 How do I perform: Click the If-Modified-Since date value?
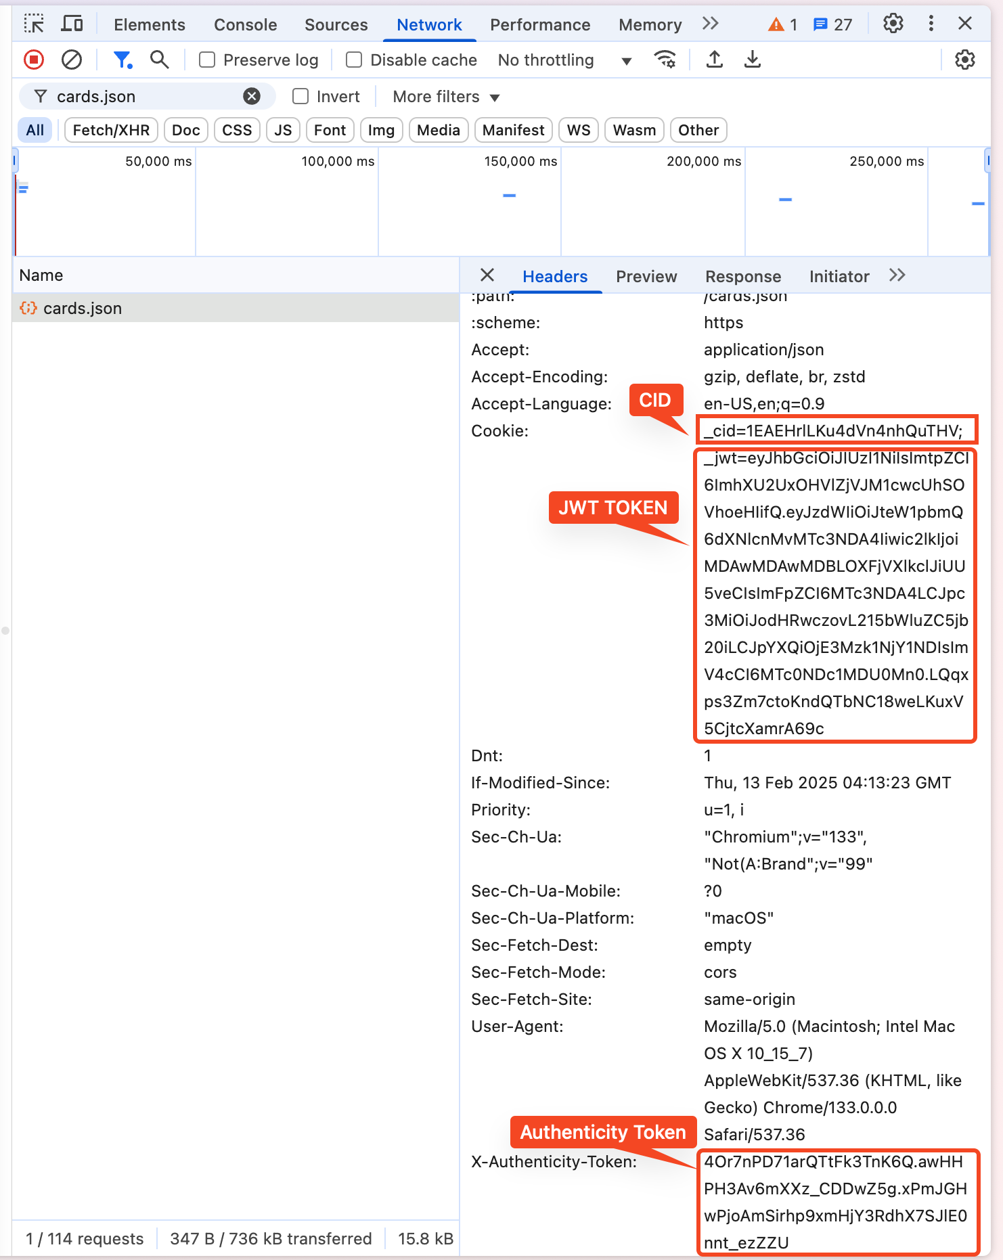pyautogui.click(x=828, y=783)
